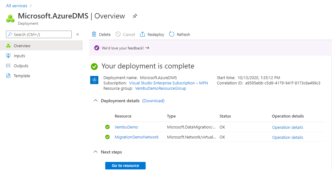332x171 pixels.
Task: Click the Overview cubes icon in sidebar
Action: [x=8, y=46]
